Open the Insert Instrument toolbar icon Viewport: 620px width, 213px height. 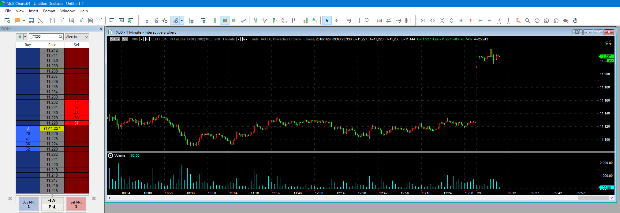tap(146, 21)
